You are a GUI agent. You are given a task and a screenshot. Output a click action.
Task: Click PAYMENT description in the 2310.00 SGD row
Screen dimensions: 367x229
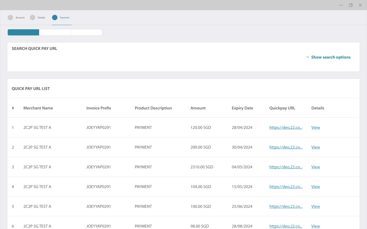(143, 167)
